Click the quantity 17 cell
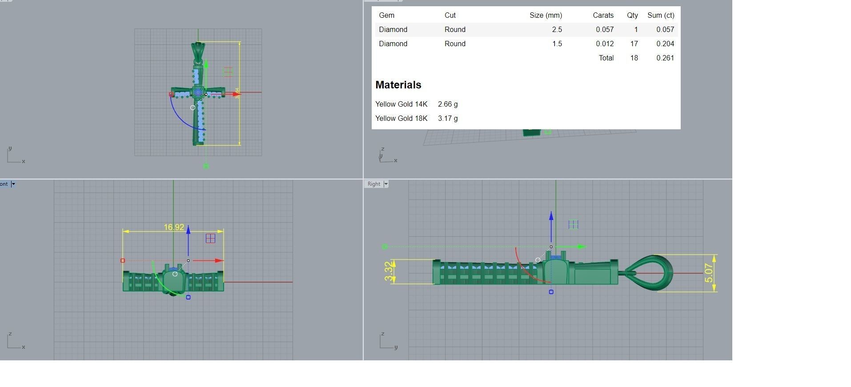 coord(634,44)
